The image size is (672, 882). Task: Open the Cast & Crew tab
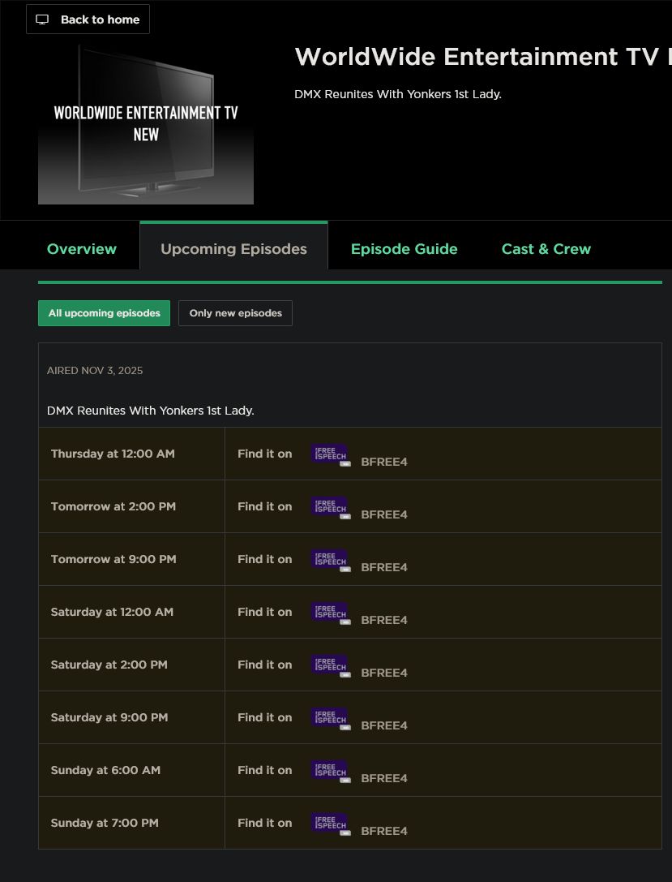[x=546, y=249]
